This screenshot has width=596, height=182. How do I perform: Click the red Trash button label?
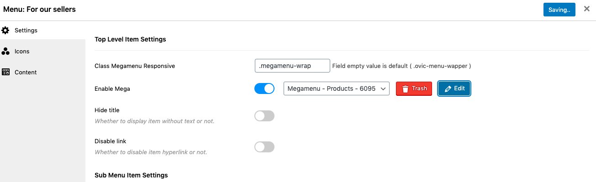[x=419, y=88]
